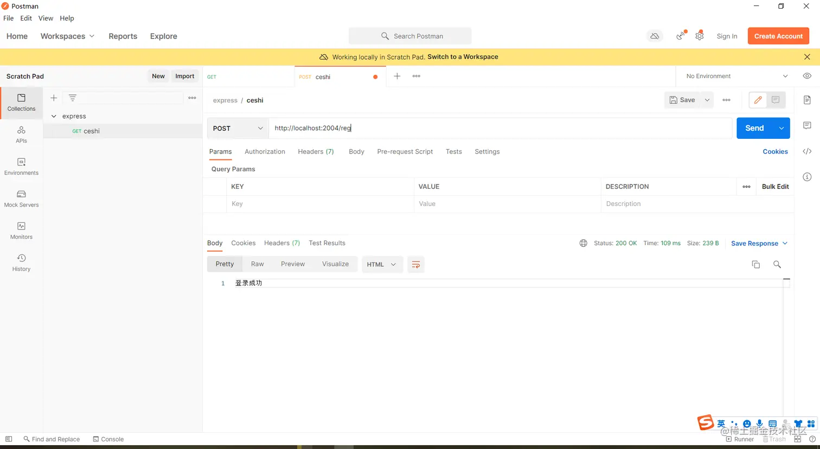This screenshot has width=820, height=449.
Task: Open the Help menu
Action: 67,18
